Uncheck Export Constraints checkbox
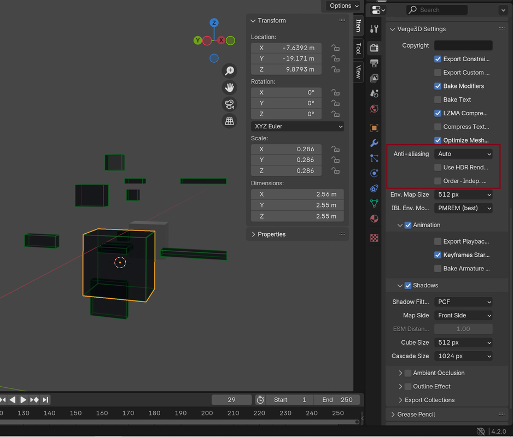The width and height of the screenshot is (513, 437). (x=438, y=59)
